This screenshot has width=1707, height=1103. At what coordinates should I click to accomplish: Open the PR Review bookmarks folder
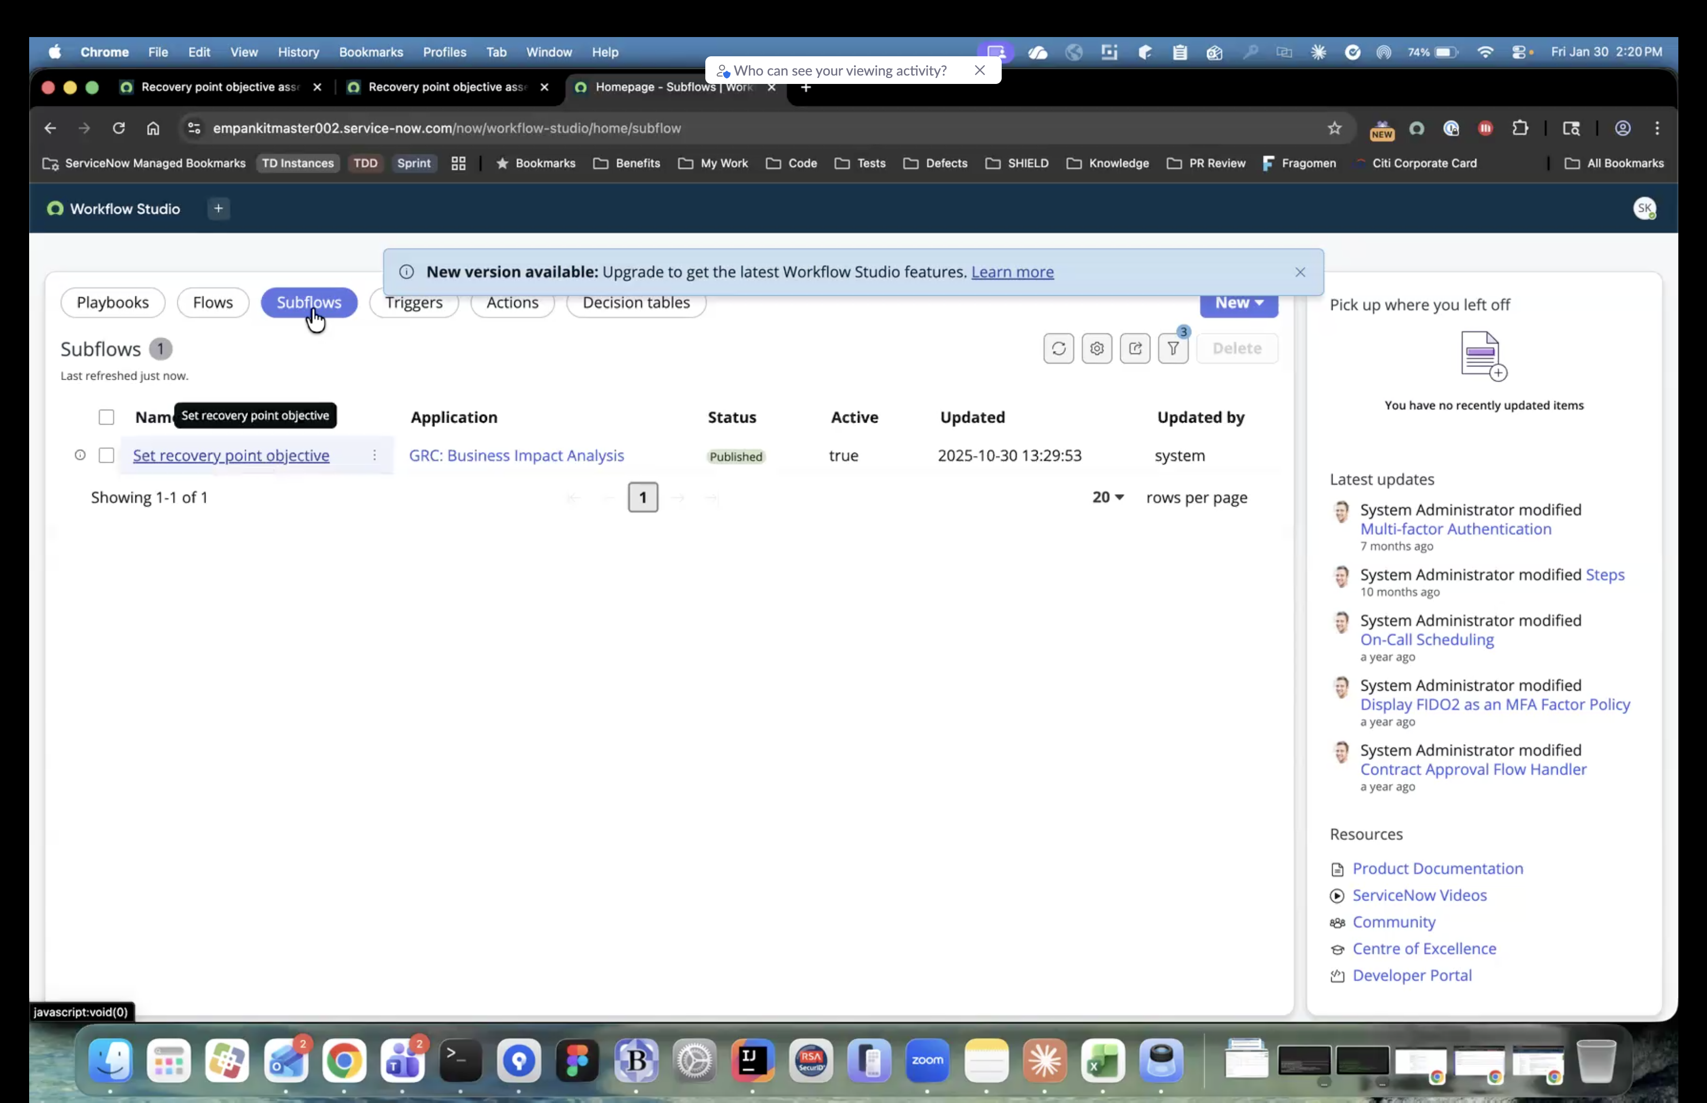(1206, 163)
